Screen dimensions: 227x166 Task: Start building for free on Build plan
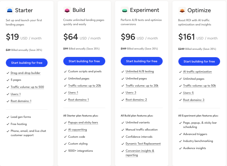[x=84, y=61]
